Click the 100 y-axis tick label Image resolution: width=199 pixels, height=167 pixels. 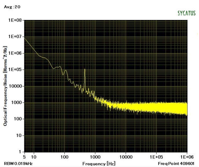(18, 119)
